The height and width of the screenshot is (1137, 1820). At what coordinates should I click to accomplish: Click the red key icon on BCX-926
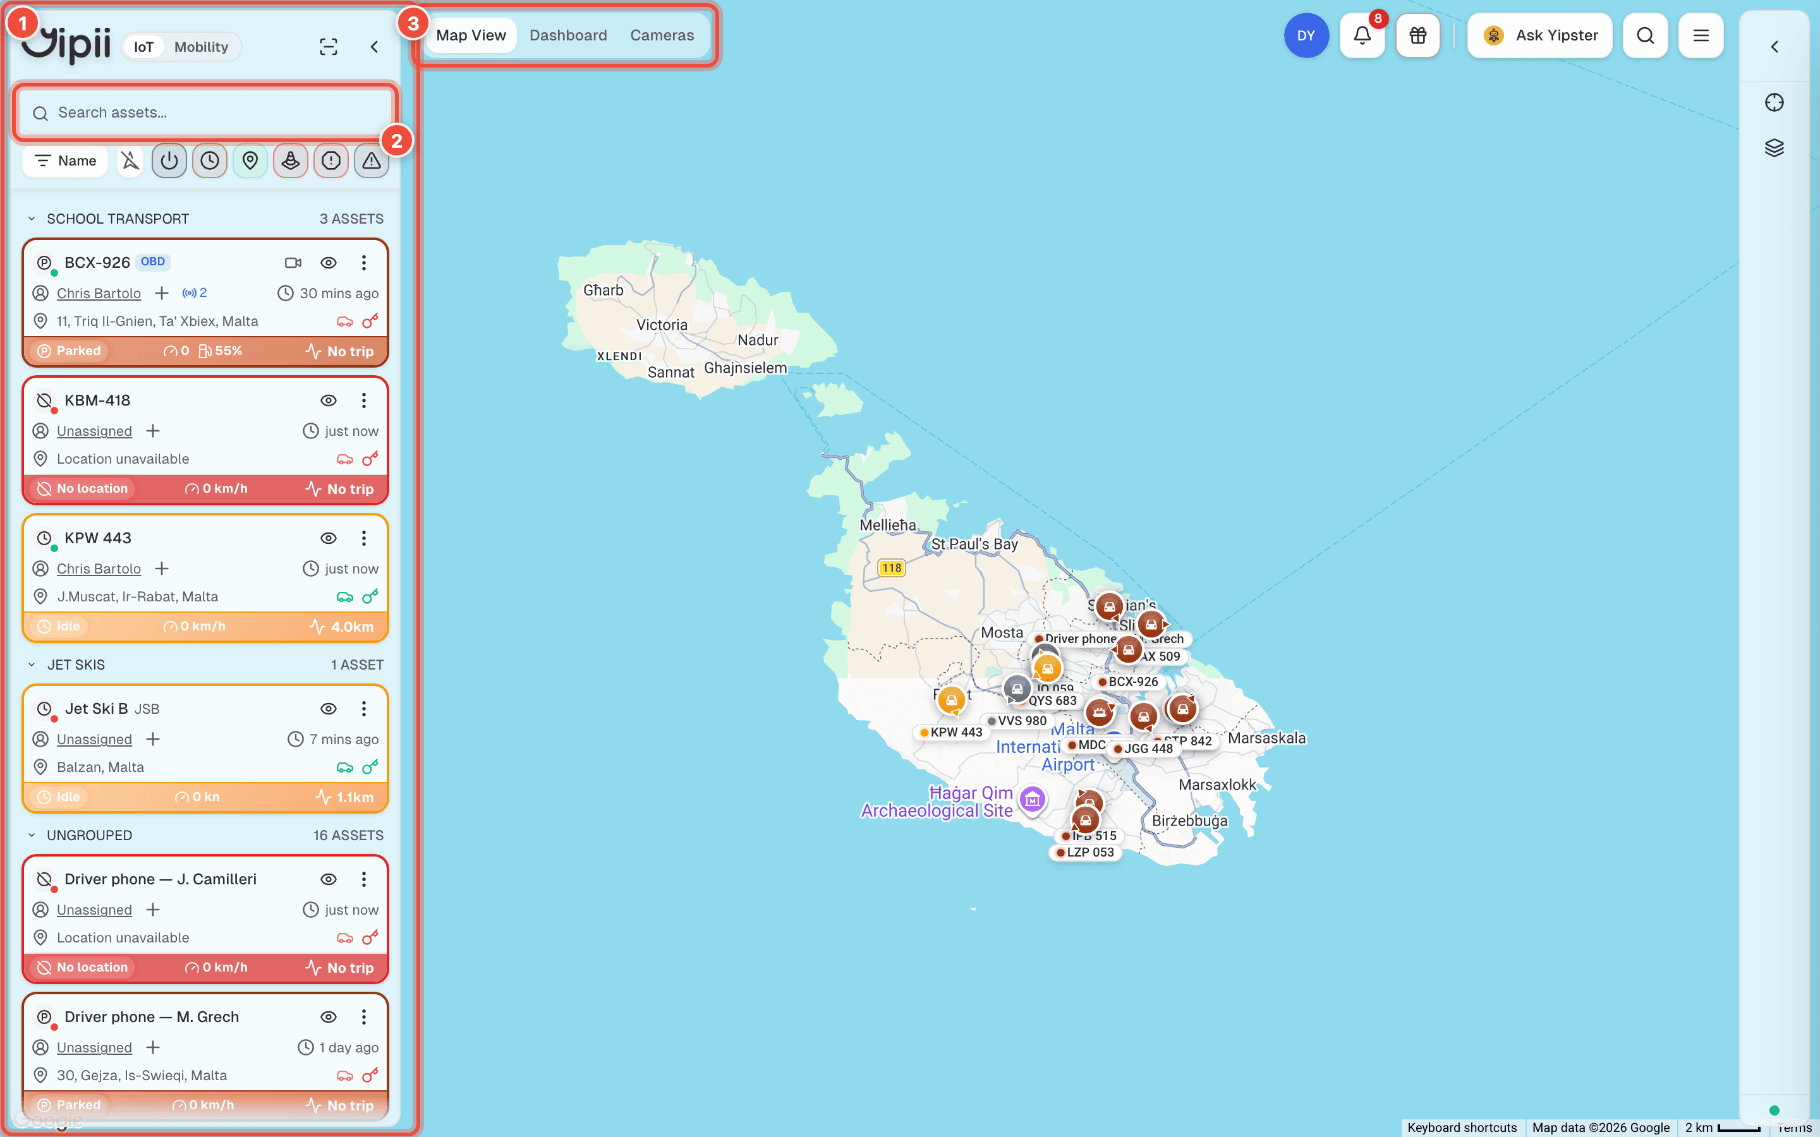click(x=370, y=321)
